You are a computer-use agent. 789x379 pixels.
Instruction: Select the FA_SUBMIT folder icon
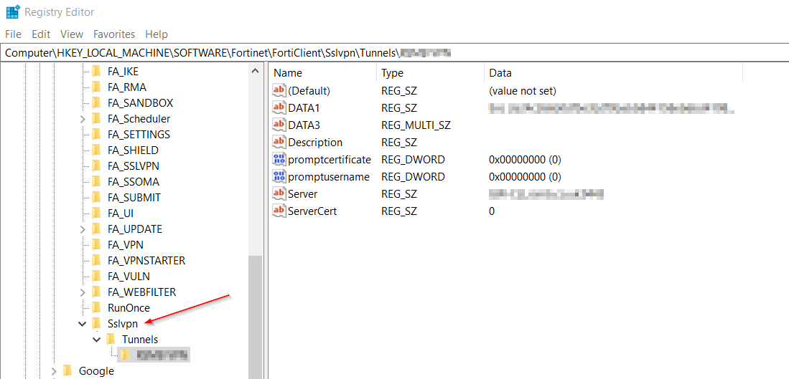pos(97,198)
